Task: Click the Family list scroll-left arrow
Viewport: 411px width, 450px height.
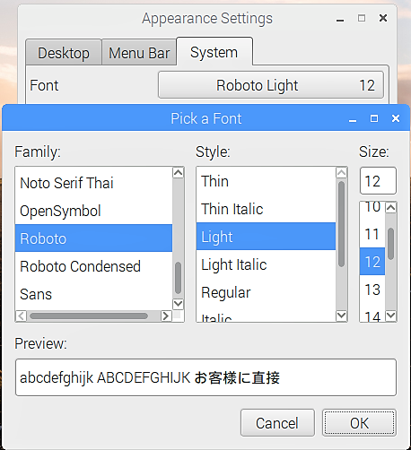Action: point(21,316)
